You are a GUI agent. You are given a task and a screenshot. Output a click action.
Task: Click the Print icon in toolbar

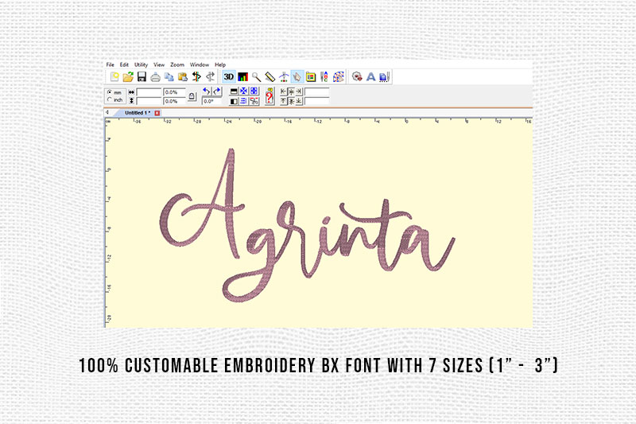[155, 76]
